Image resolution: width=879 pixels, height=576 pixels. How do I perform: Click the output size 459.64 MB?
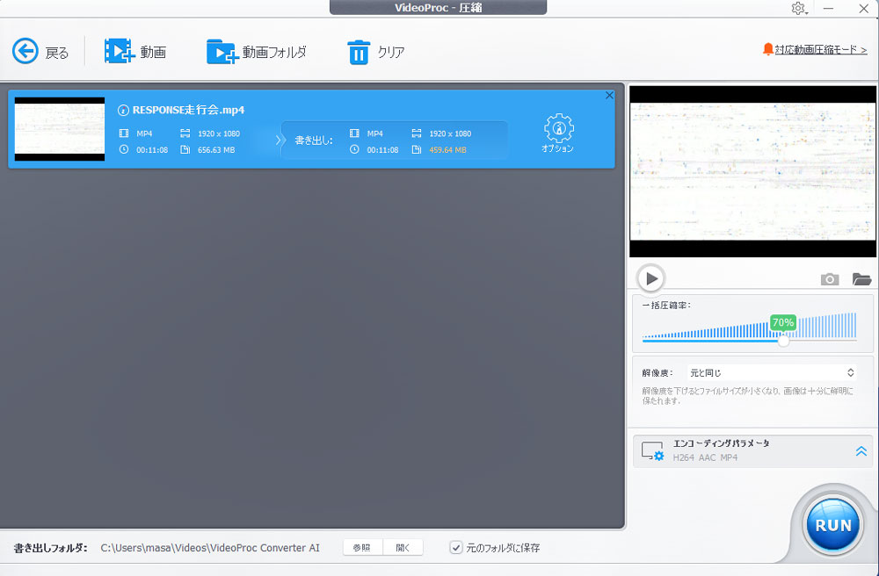click(447, 150)
